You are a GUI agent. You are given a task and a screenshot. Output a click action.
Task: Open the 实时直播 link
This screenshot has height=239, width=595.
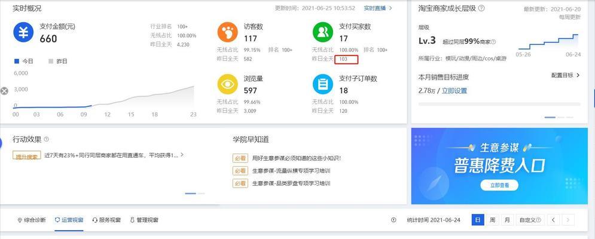378,8
